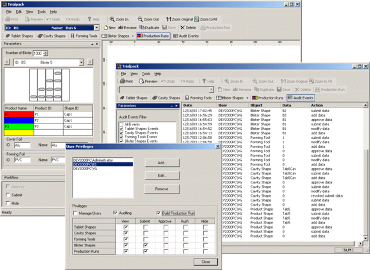
Task: Toggle the Manage Users privilege checkbox
Action: click(x=75, y=213)
